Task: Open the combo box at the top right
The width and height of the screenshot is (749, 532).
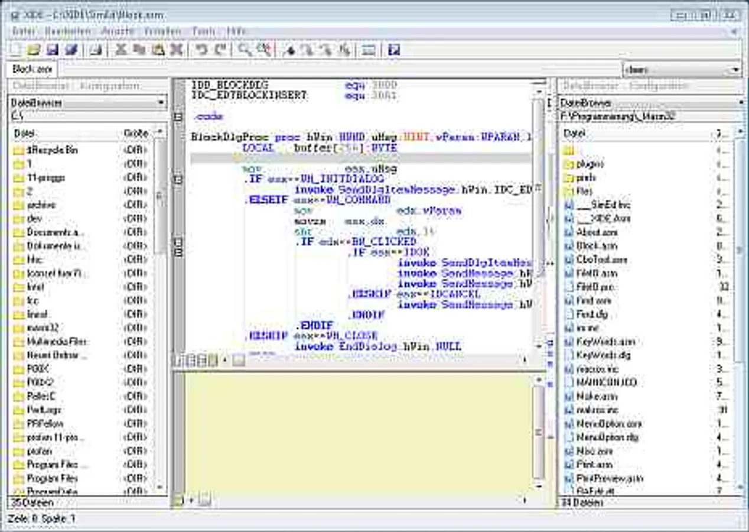Action: coord(735,70)
